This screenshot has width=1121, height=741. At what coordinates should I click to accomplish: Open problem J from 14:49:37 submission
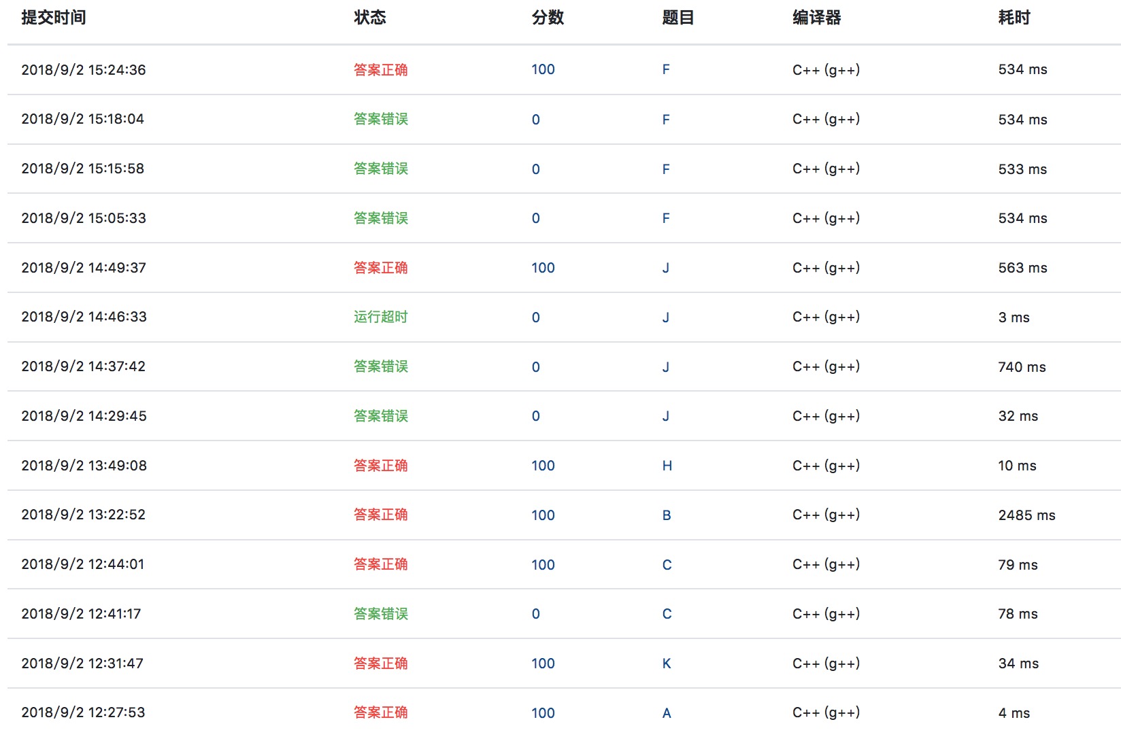(x=666, y=268)
